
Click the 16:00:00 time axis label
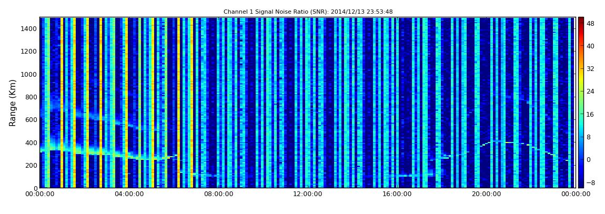click(397, 194)
